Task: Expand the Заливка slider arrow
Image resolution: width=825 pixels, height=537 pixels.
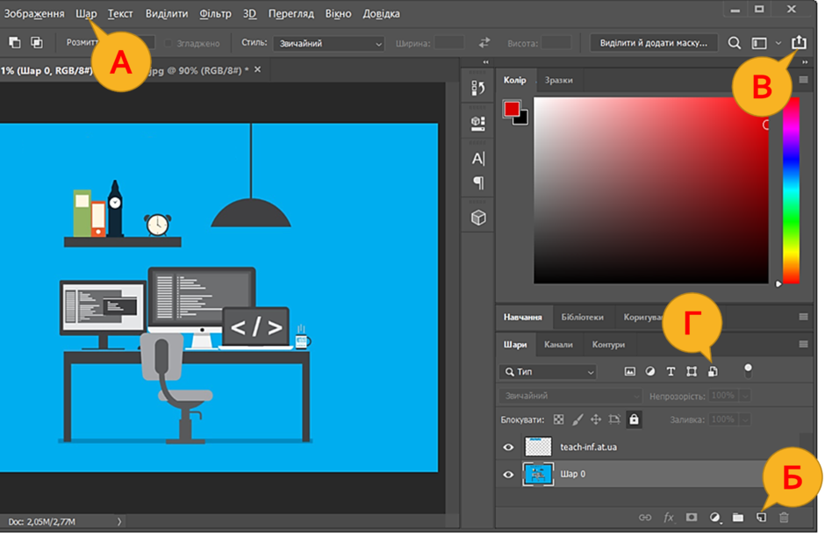Action: tap(744, 419)
